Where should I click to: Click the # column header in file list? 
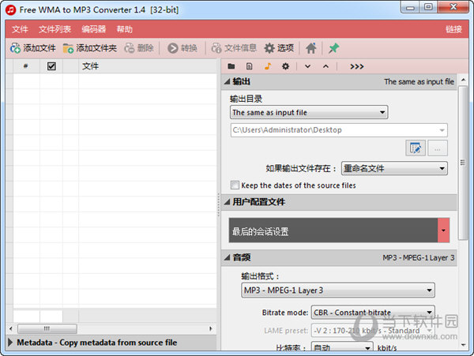[x=26, y=66]
